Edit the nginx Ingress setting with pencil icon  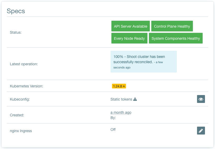tap(201, 131)
